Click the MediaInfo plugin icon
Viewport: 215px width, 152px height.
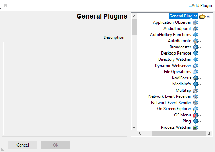(195, 84)
